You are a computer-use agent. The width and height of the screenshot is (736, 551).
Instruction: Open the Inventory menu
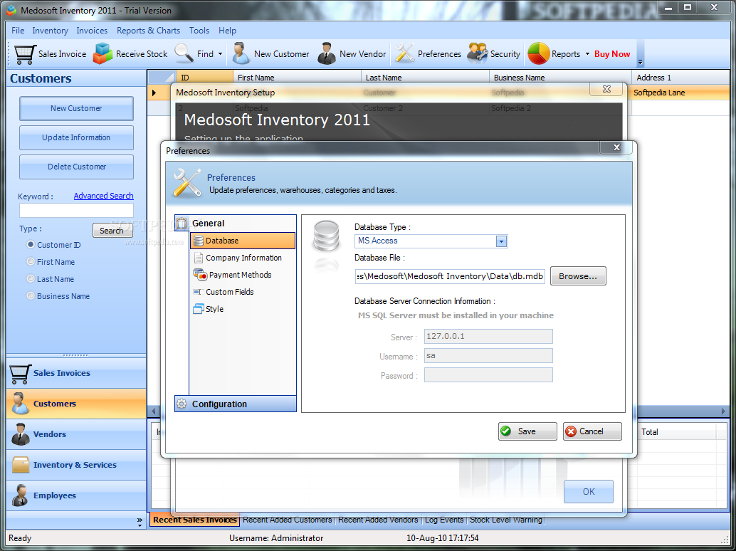pyautogui.click(x=51, y=31)
